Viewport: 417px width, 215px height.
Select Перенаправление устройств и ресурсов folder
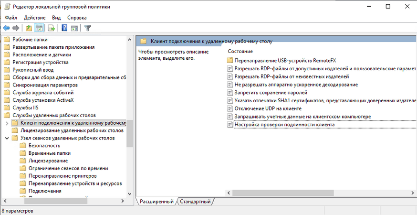pyautogui.click(x=75, y=183)
